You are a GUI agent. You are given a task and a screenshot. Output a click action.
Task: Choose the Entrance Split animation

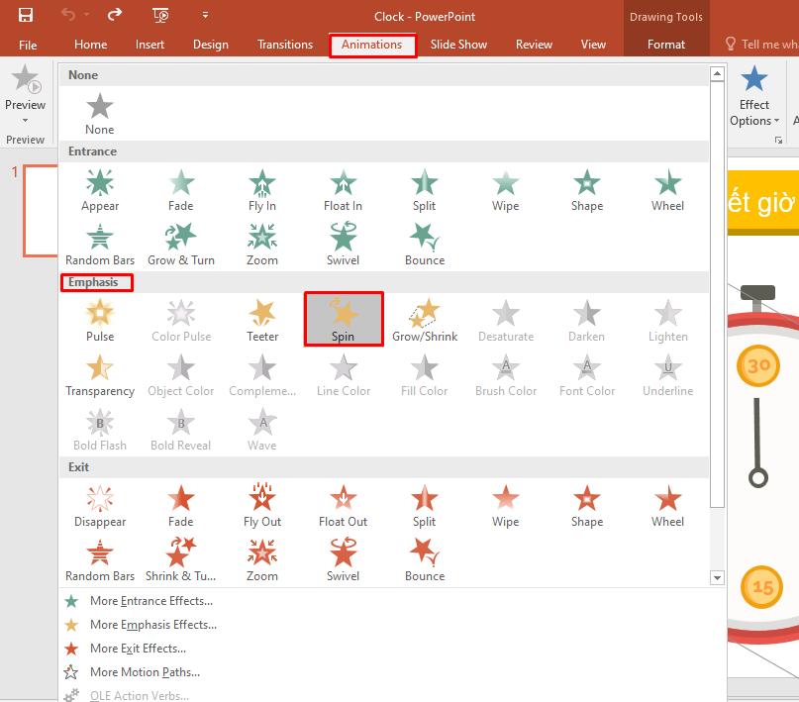[x=425, y=190]
